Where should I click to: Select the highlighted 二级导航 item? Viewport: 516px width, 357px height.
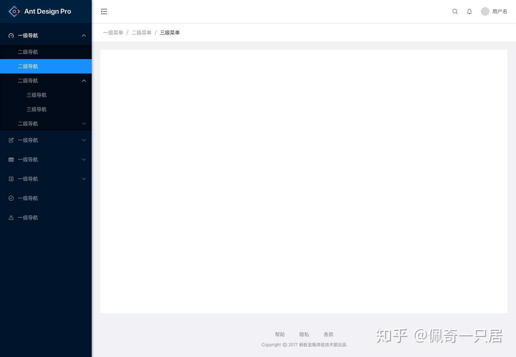46,66
